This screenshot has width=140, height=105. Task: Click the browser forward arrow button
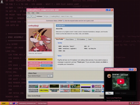click(x=34, y=16)
